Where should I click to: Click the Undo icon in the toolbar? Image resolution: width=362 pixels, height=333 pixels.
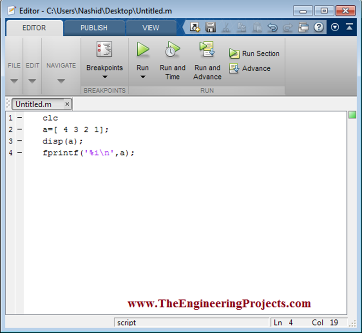(x=272, y=27)
